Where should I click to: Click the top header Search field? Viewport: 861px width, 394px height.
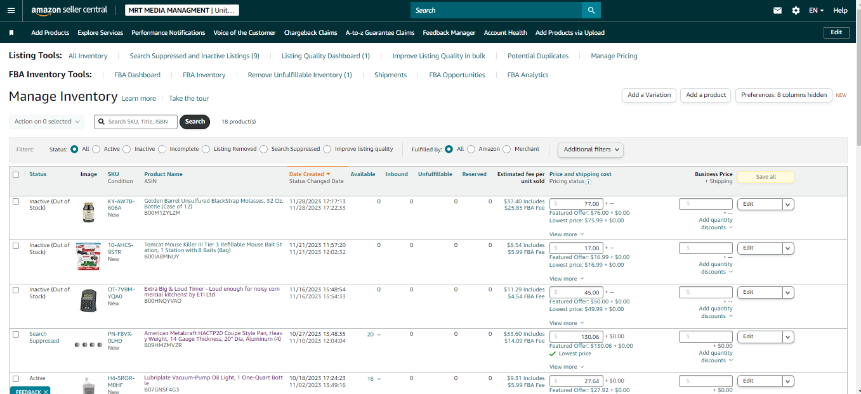pyautogui.click(x=496, y=10)
